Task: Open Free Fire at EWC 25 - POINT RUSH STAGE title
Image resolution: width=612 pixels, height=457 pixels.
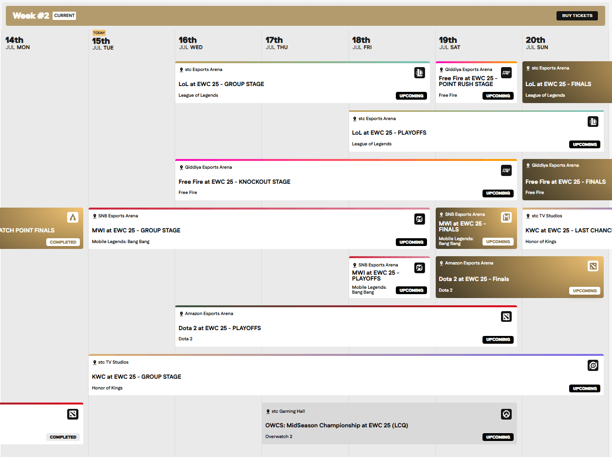Action: click(468, 81)
